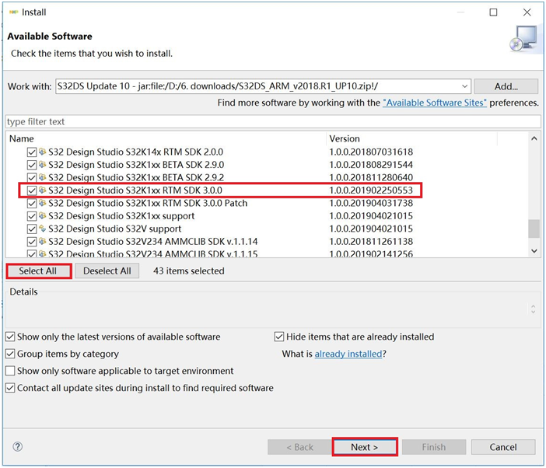Click feature icon beside S32K1xx RTM SDK 3.0.0 Patch
This screenshot has width=546, height=468.
click(42, 204)
